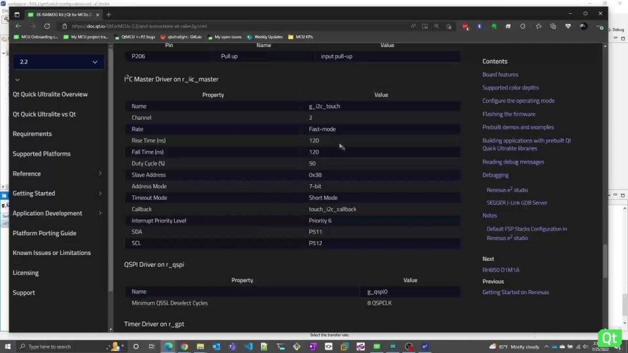This screenshot has width=628, height=353.
Task: Go back using the browser back arrow
Action: pos(18,26)
